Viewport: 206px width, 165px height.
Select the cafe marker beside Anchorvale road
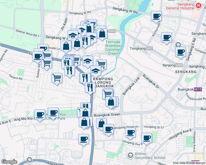(x=166, y=38)
